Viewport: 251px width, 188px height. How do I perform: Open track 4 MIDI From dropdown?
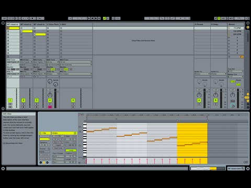[53, 62]
